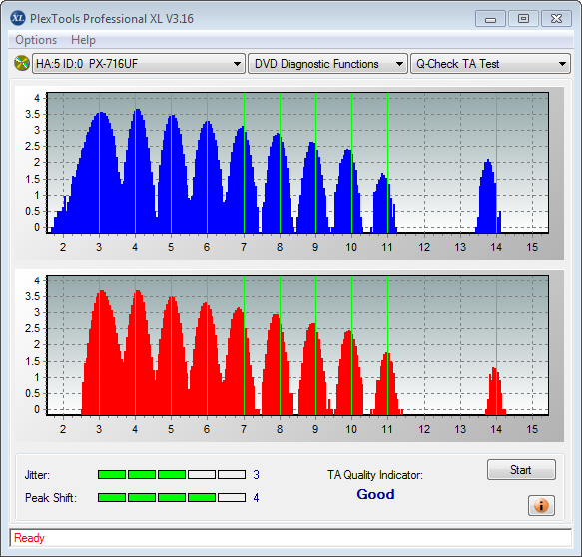Click the disc drive icon beside drive selector
Image resolution: width=582 pixels, height=557 pixels.
[x=22, y=63]
